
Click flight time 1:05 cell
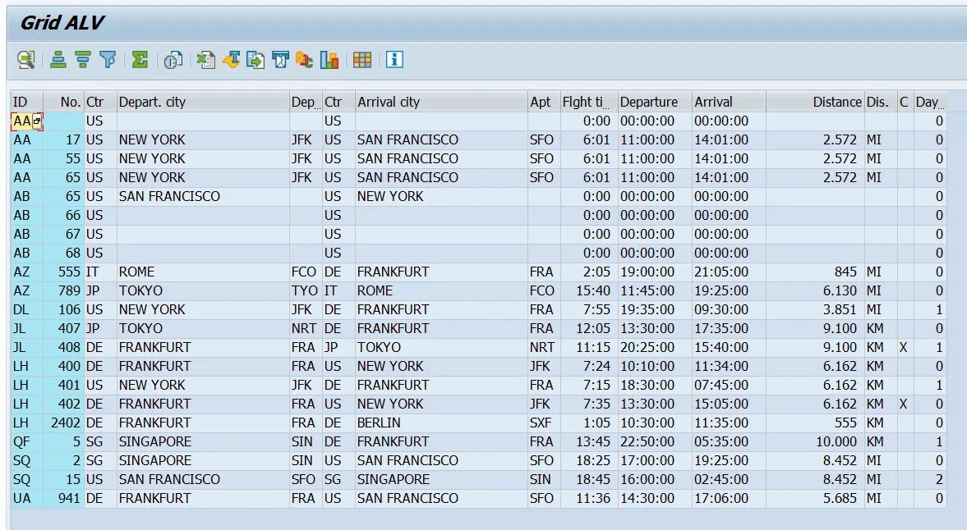pos(589,423)
